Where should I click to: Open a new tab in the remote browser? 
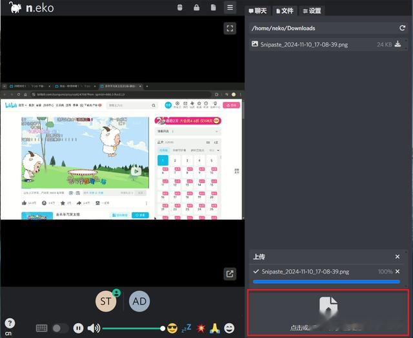click(x=147, y=86)
